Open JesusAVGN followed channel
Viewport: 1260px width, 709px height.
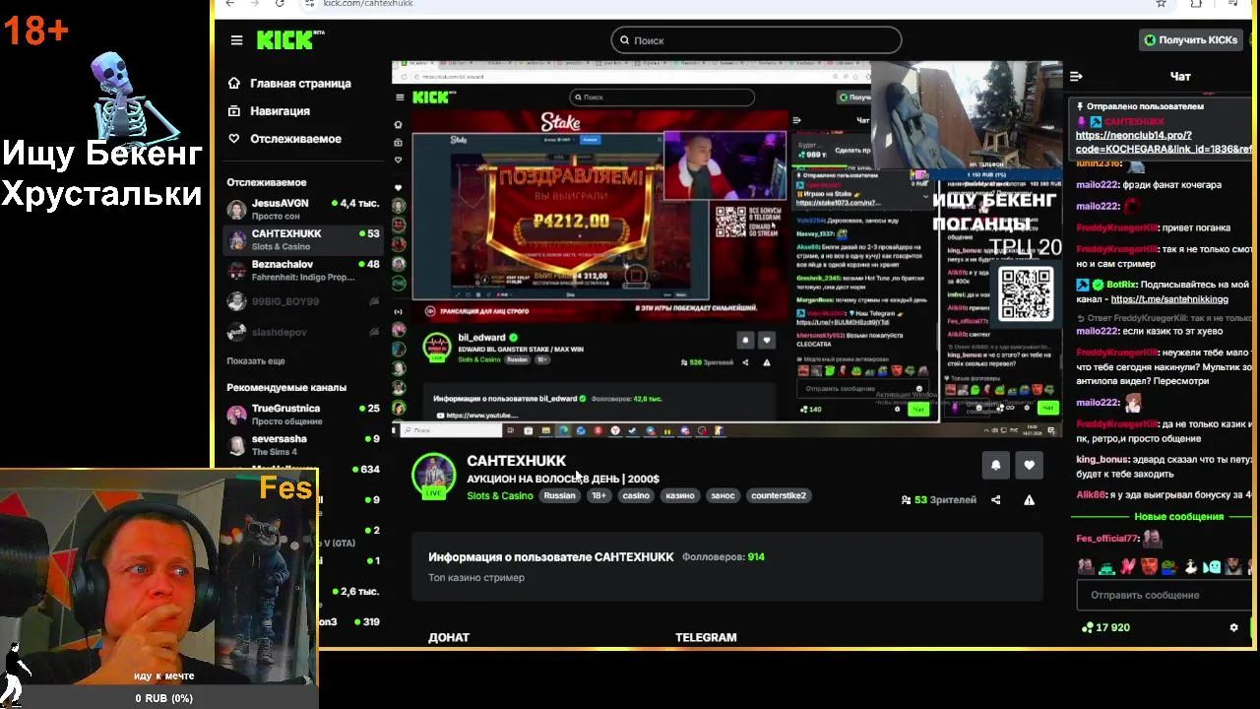coord(303,209)
